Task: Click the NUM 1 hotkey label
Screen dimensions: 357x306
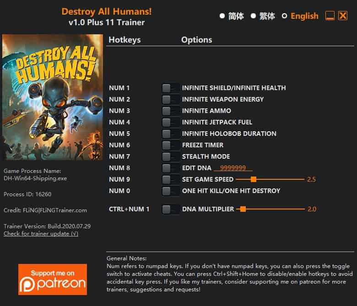Action: 119,88
